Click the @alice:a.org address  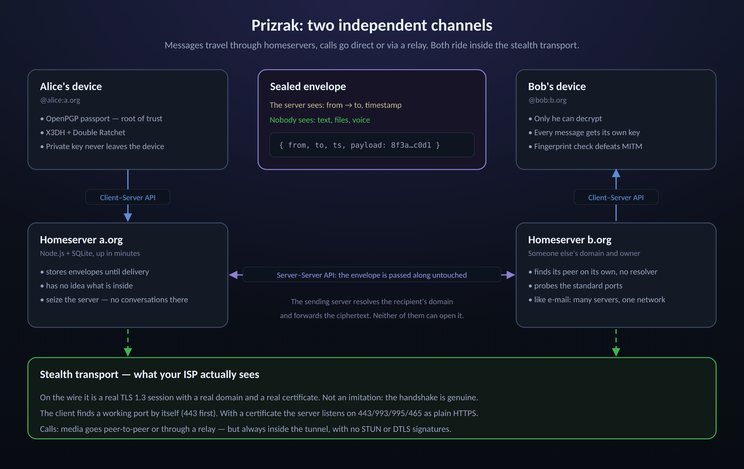60,100
